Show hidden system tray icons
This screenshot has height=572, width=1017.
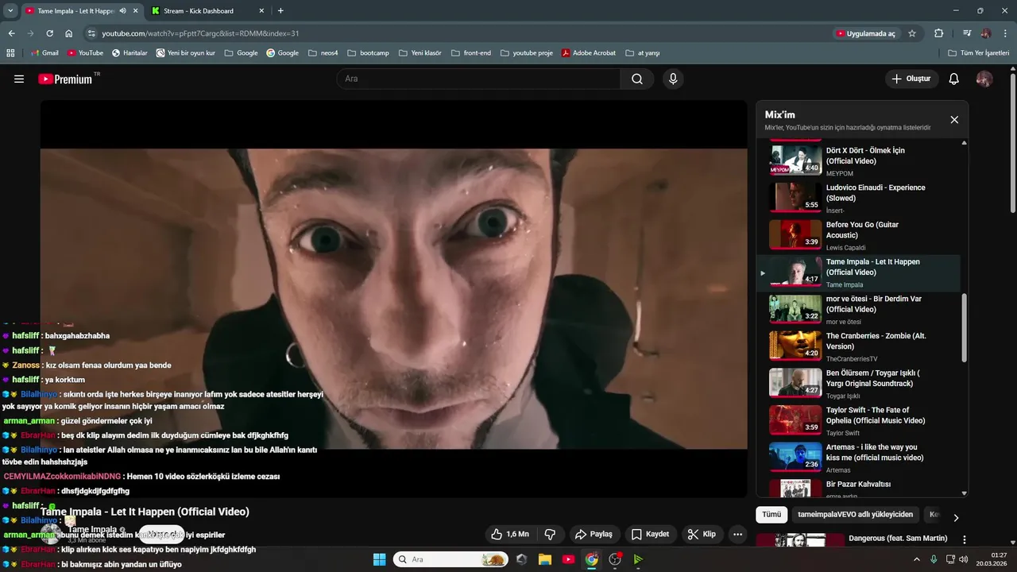coord(918,559)
